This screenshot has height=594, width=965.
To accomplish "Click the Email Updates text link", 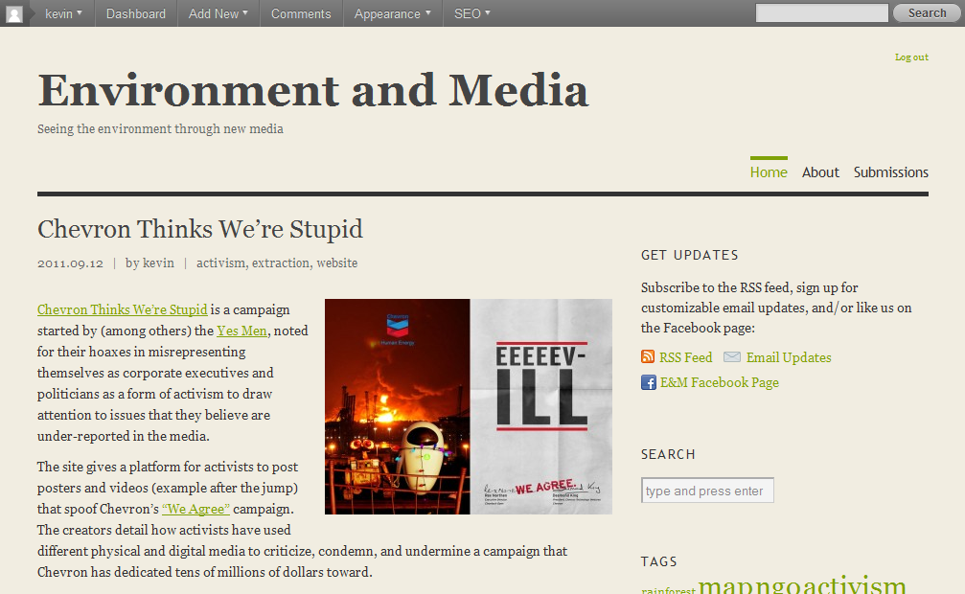I will coord(789,357).
